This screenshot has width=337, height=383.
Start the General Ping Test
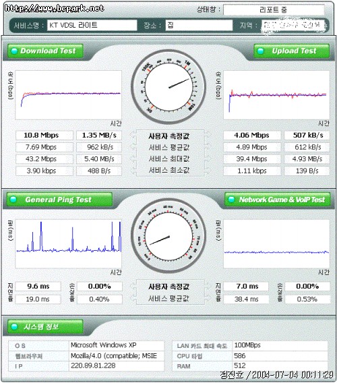[x=59, y=200]
